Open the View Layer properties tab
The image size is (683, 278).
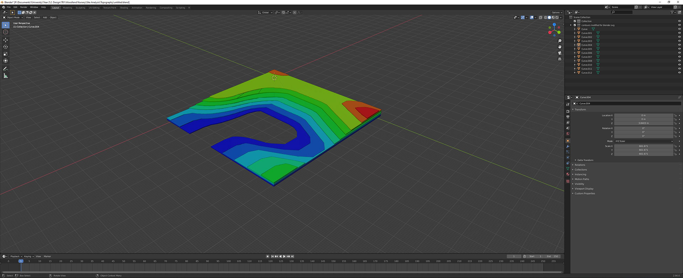[x=568, y=122]
